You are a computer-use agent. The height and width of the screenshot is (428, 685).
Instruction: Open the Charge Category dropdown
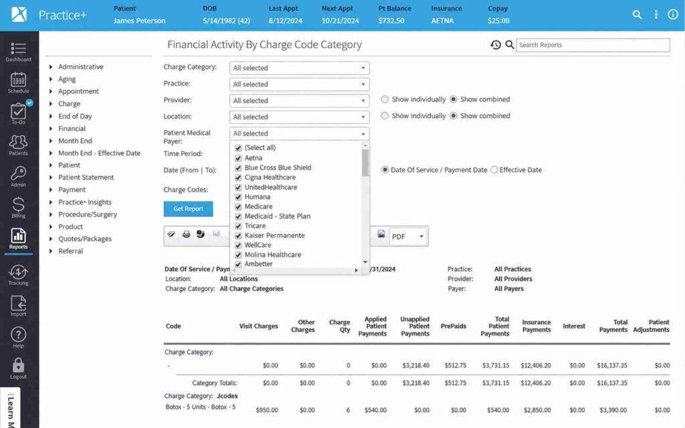(299, 68)
